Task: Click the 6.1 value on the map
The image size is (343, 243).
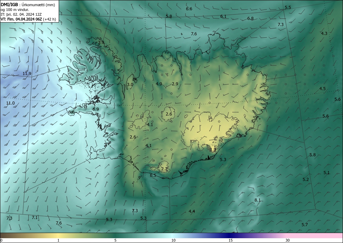Action: pyautogui.click(x=223, y=16)
